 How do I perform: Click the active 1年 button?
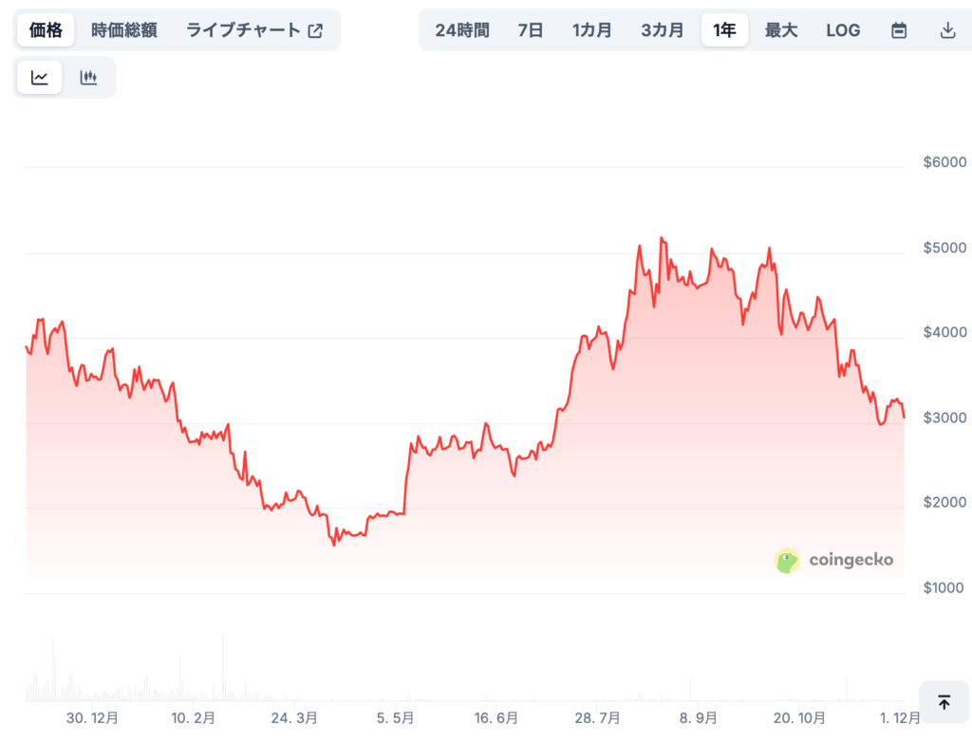tap(723, 29)
